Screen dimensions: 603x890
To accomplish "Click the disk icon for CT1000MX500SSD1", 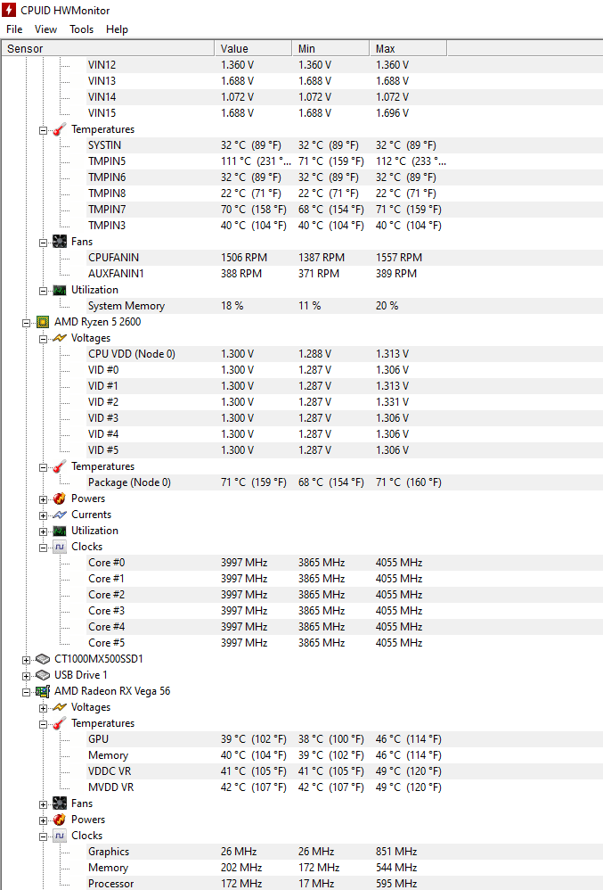I will 43,659.
